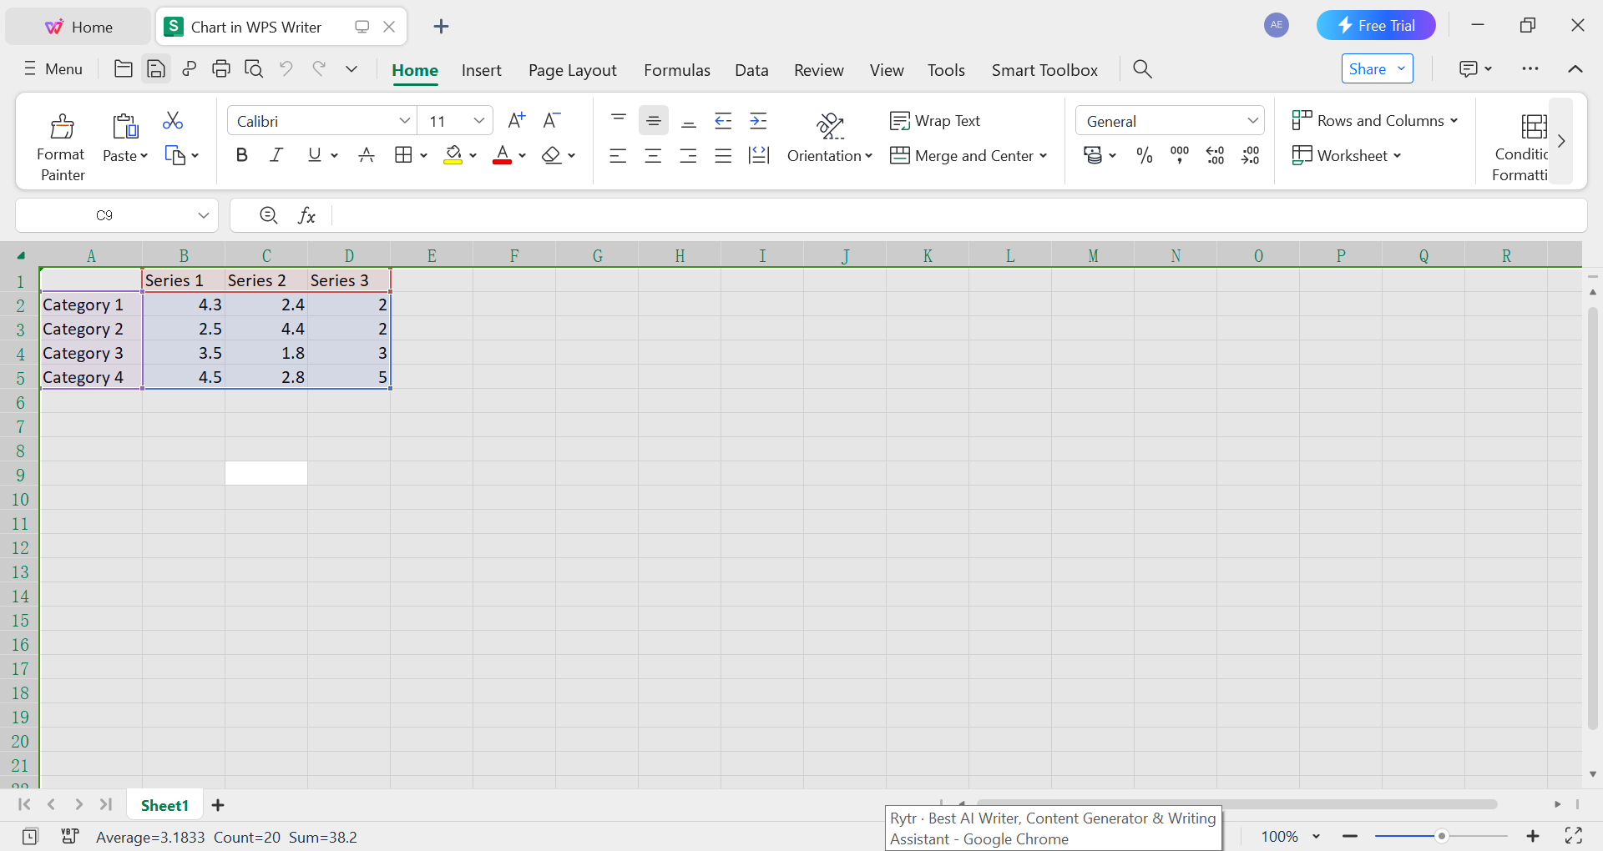The image size is (1603, 851).
Task: Toggle Wrap Text for the selected cell
Action: coord(935,120)
